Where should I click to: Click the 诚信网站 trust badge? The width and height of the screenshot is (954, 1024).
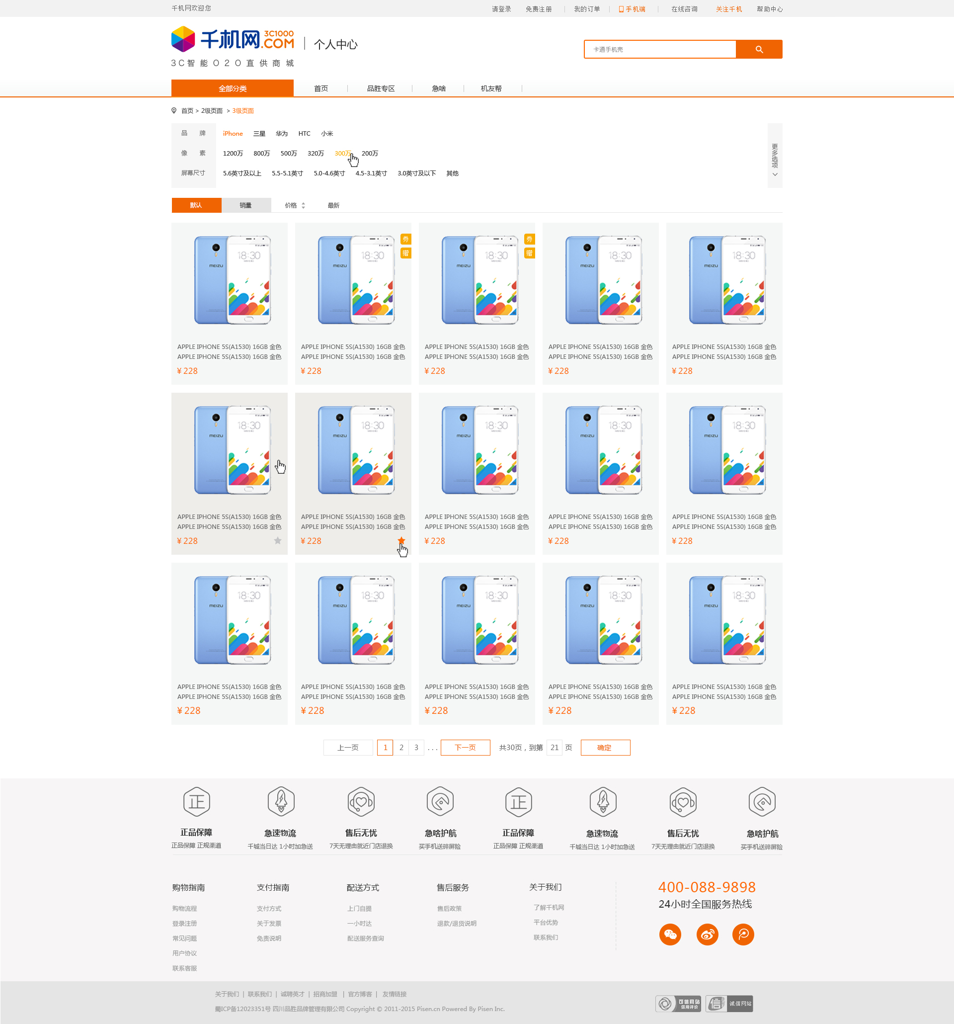[x=729, y=1003]
